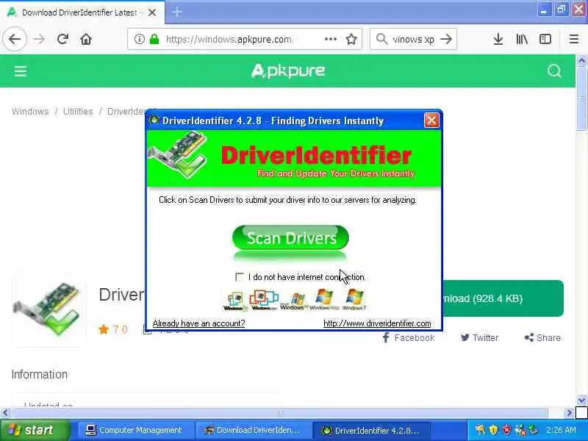Viewport: 588px width, 441px height.
Task: Click the horizontal scrollbar left arrow
Action: (x=5, y=413)
